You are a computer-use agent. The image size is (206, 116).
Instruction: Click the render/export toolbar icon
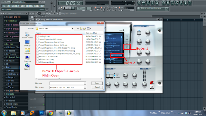[x=168, y=3]
